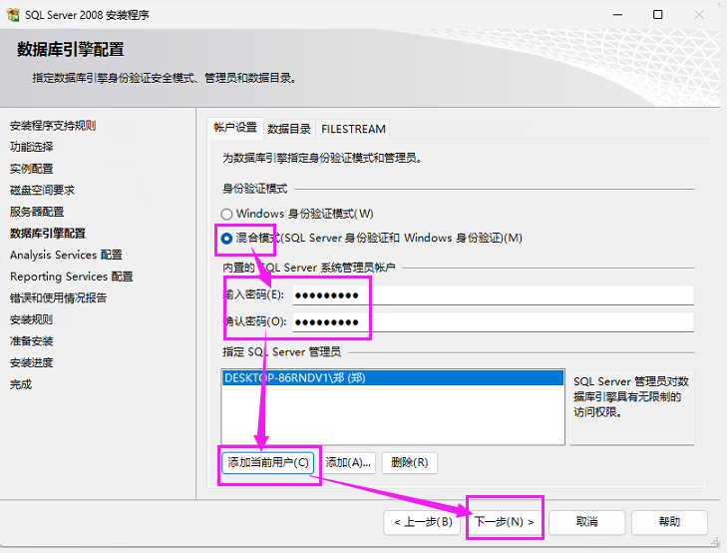
Task: Click 安装程序支持规则 step in sidebar
Action: click(53, 126)
